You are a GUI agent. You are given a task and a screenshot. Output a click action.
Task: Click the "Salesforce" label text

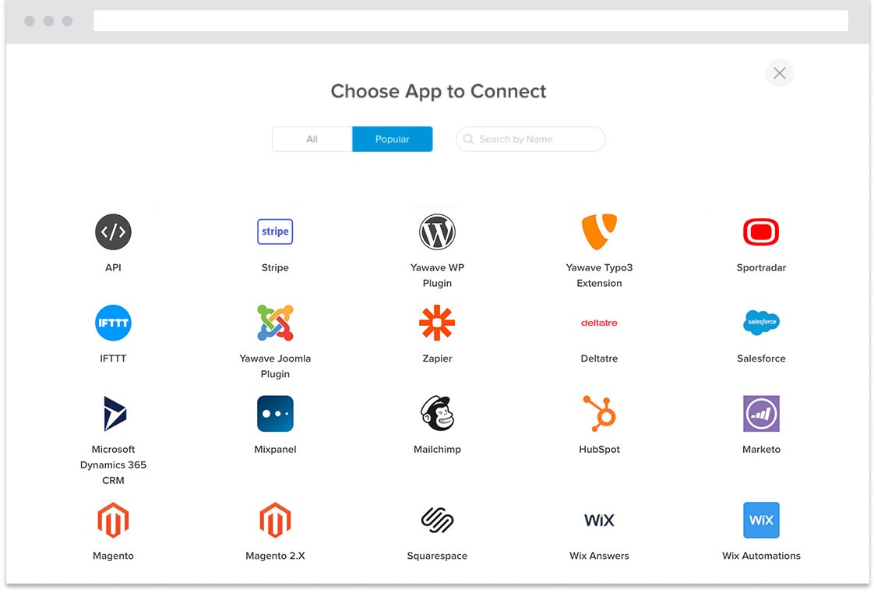click(x=761, y=359)
